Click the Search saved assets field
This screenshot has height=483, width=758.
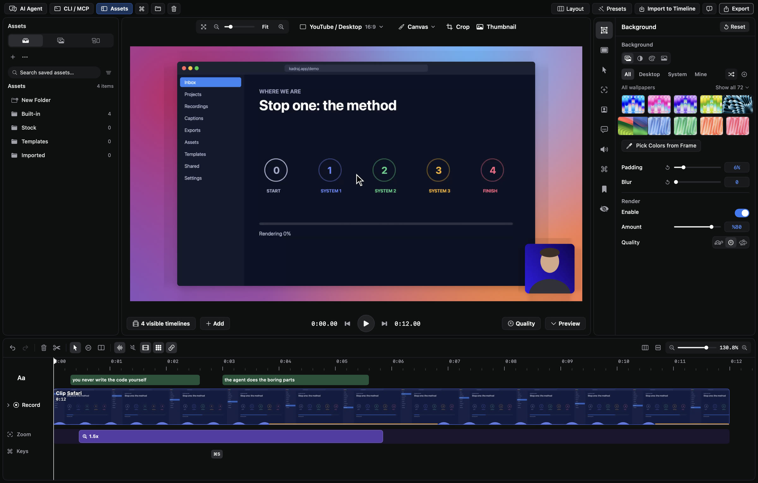[54, 73]
